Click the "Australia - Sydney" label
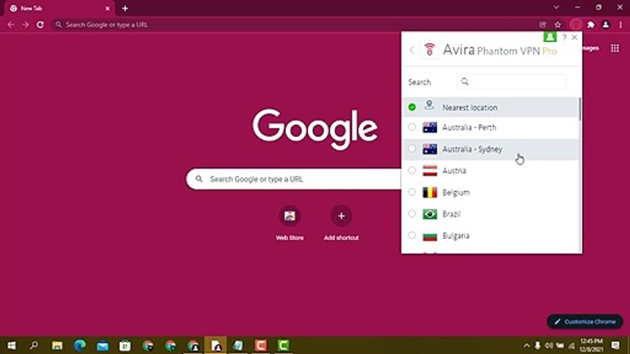This screenshot has width=630, height=354. click(x=472, y=149)
